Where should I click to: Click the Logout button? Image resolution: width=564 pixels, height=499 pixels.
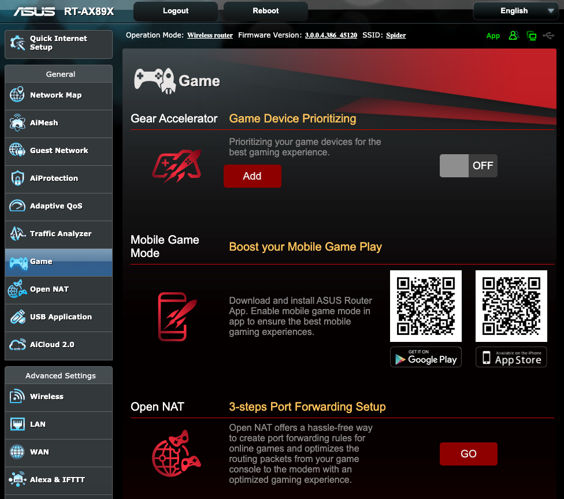coord(176,11)
